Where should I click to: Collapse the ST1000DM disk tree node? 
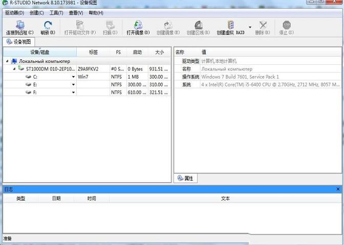pyautogui.click(x=14, y=69)
